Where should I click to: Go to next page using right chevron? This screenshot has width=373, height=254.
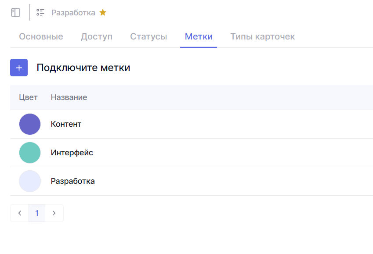point(54,213)
